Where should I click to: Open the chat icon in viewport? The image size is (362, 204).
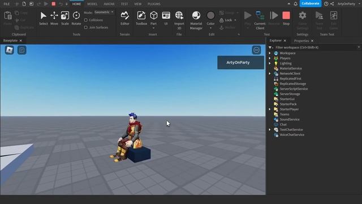click(22, 50)
